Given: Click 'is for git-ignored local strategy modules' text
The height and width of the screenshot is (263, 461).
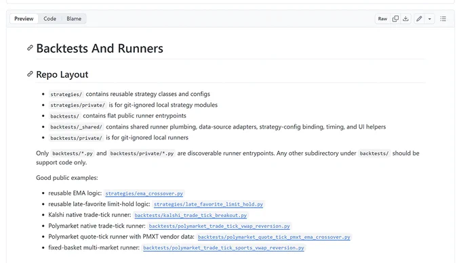Looking at the screenshot, I should point(163,105).
